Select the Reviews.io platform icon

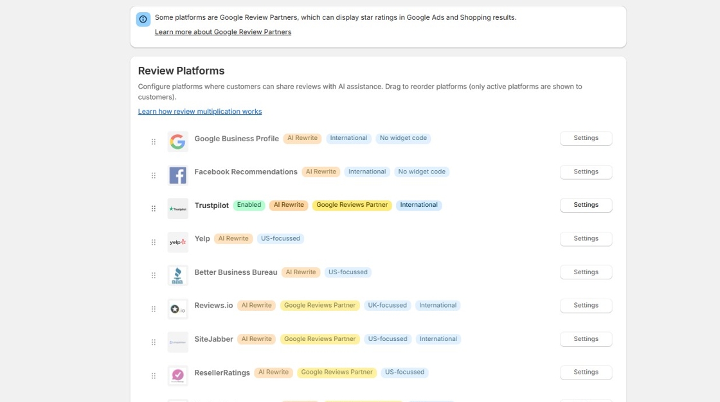(177, 308)
